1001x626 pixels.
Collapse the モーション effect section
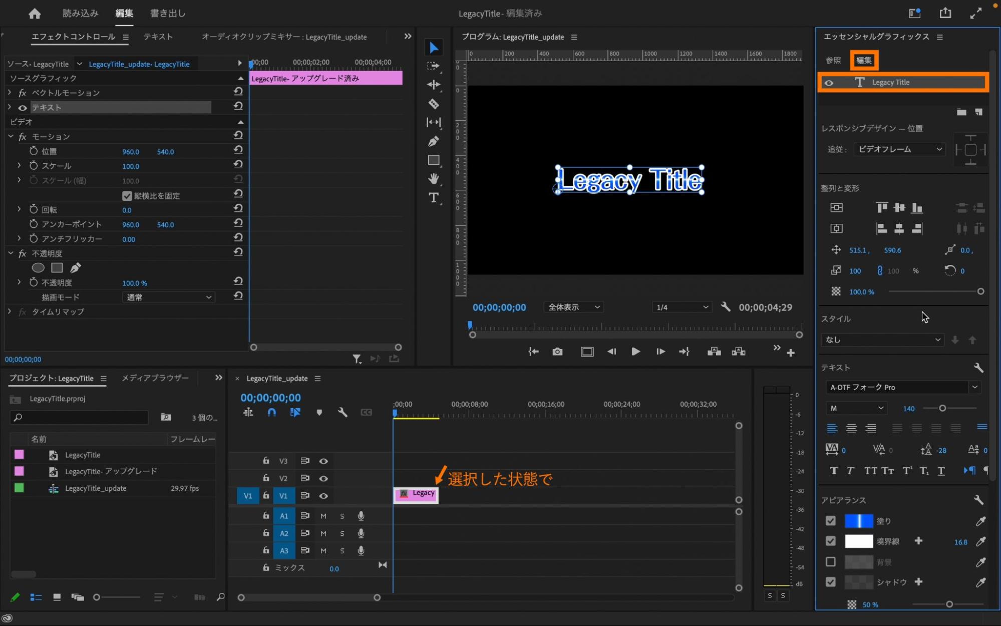pyautogui.click(x=11, y=136)
